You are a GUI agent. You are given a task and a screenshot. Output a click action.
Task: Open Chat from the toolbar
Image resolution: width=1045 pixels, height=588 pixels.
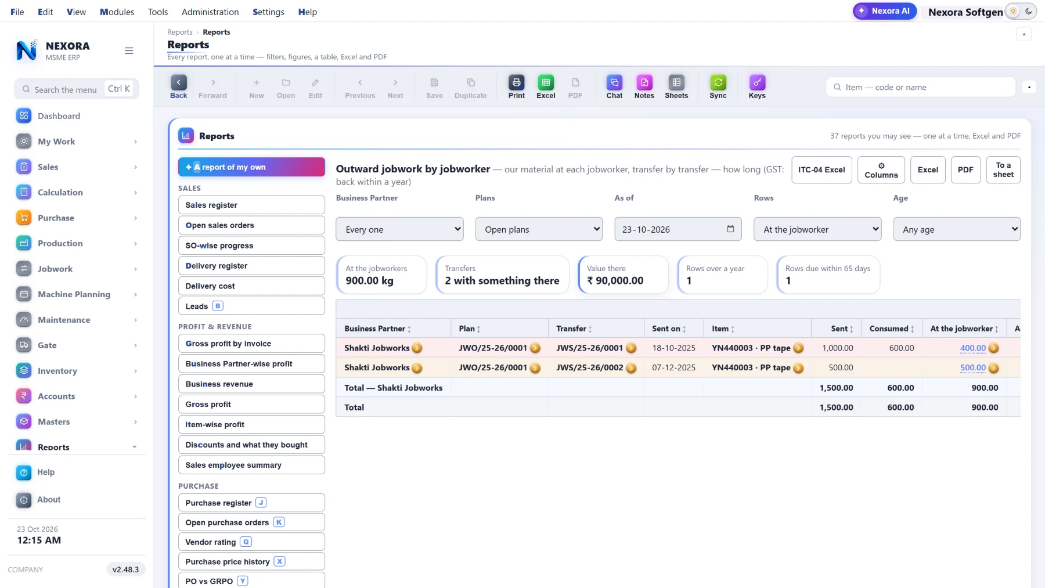click(614, 87)
